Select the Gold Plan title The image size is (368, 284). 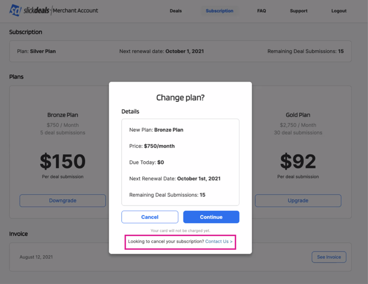pos(298,115)
